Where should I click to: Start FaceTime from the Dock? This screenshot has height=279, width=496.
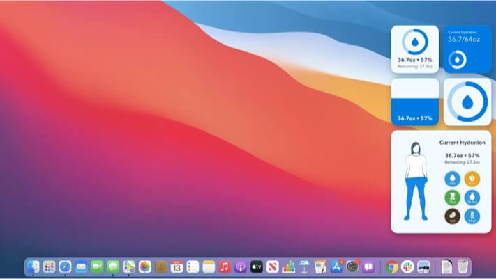[97, 267]
